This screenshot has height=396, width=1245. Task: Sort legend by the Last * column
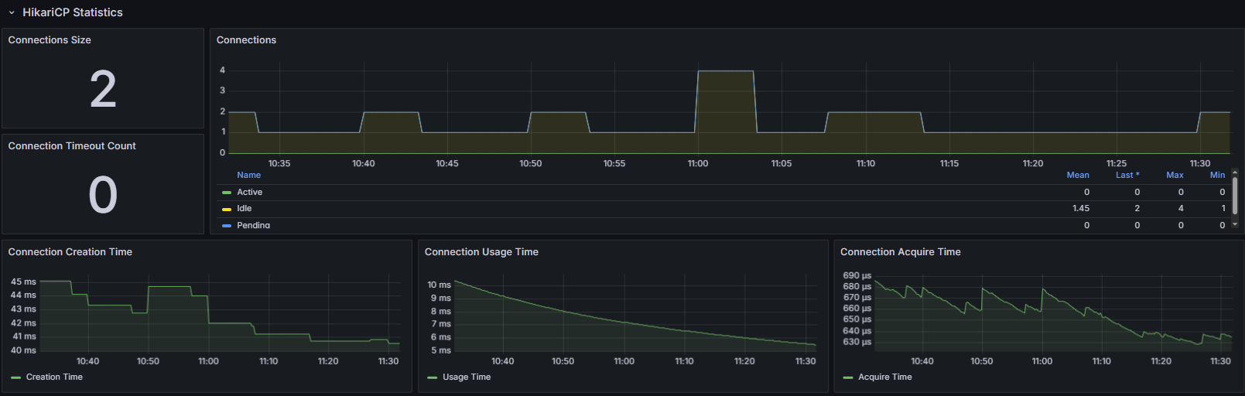point(1127,176)
